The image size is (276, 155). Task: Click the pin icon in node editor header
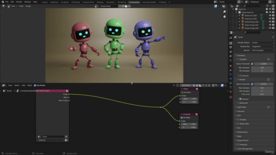click(x=173, y=85)
